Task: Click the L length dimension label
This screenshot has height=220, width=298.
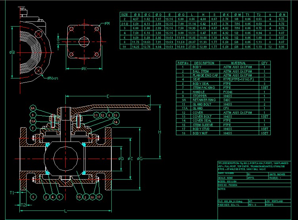Action: pos(65,211)
